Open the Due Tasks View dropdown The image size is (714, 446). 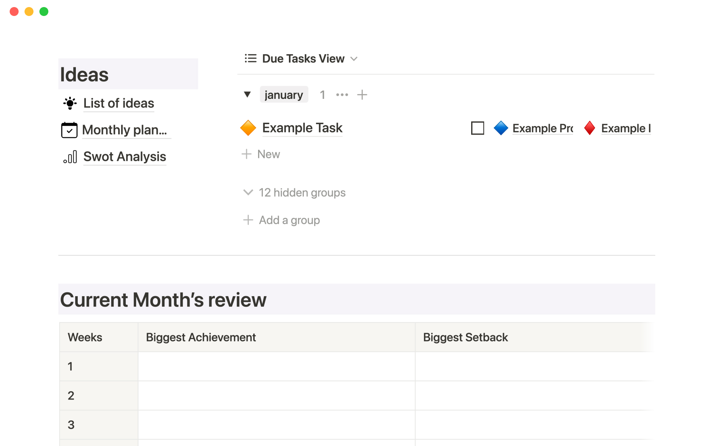(x=356, y=58)
